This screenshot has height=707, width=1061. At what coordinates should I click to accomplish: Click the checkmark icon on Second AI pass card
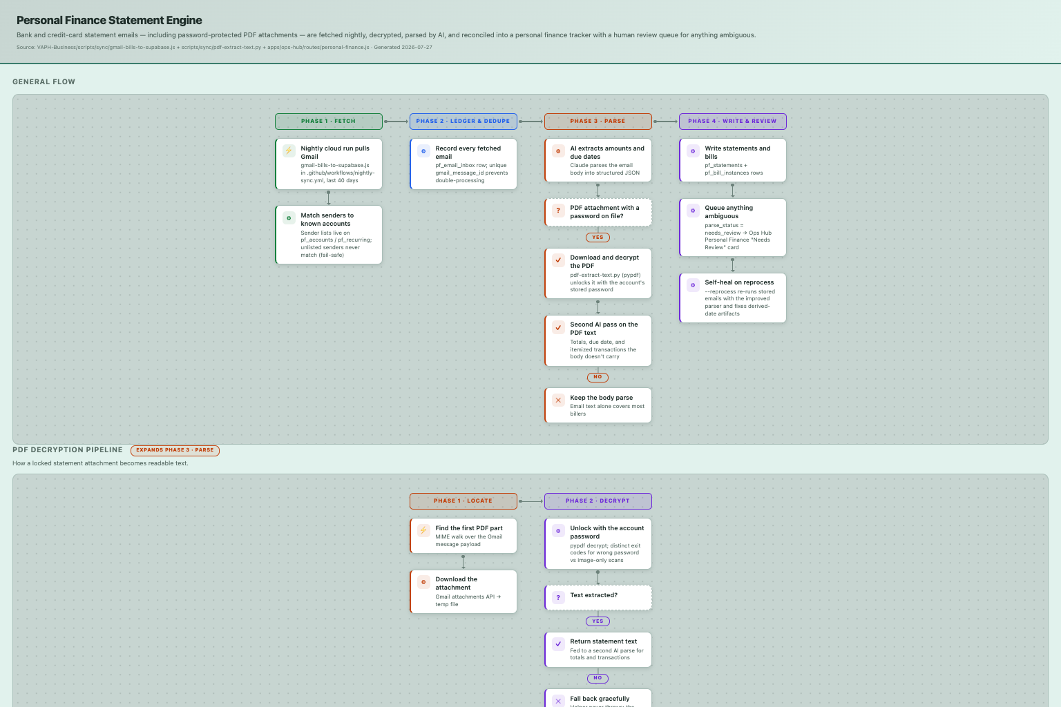[x=558, y=327]
